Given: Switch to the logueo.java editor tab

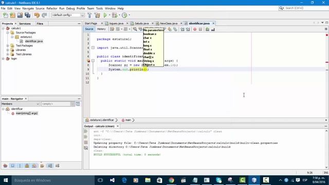Looking at the screenshot, I should (x=116, y=23).
